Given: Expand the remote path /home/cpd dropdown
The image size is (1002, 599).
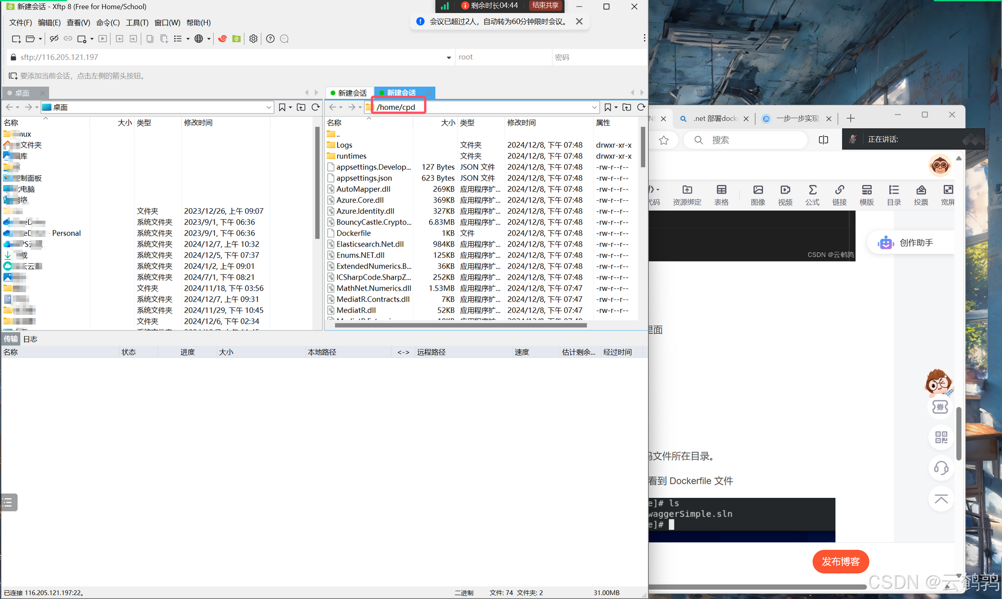Looking at the screenshot, I should (x=594, y=108).
